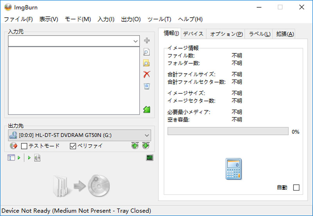The height and width of the screenshot is (216, 313).
Task: Click the calculator icon in info panel
Action: pos(234,169)
